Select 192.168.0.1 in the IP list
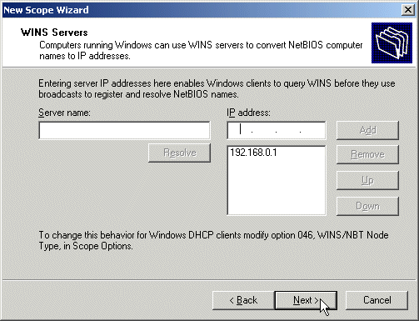The image size is (419, 321). point(253,153)
